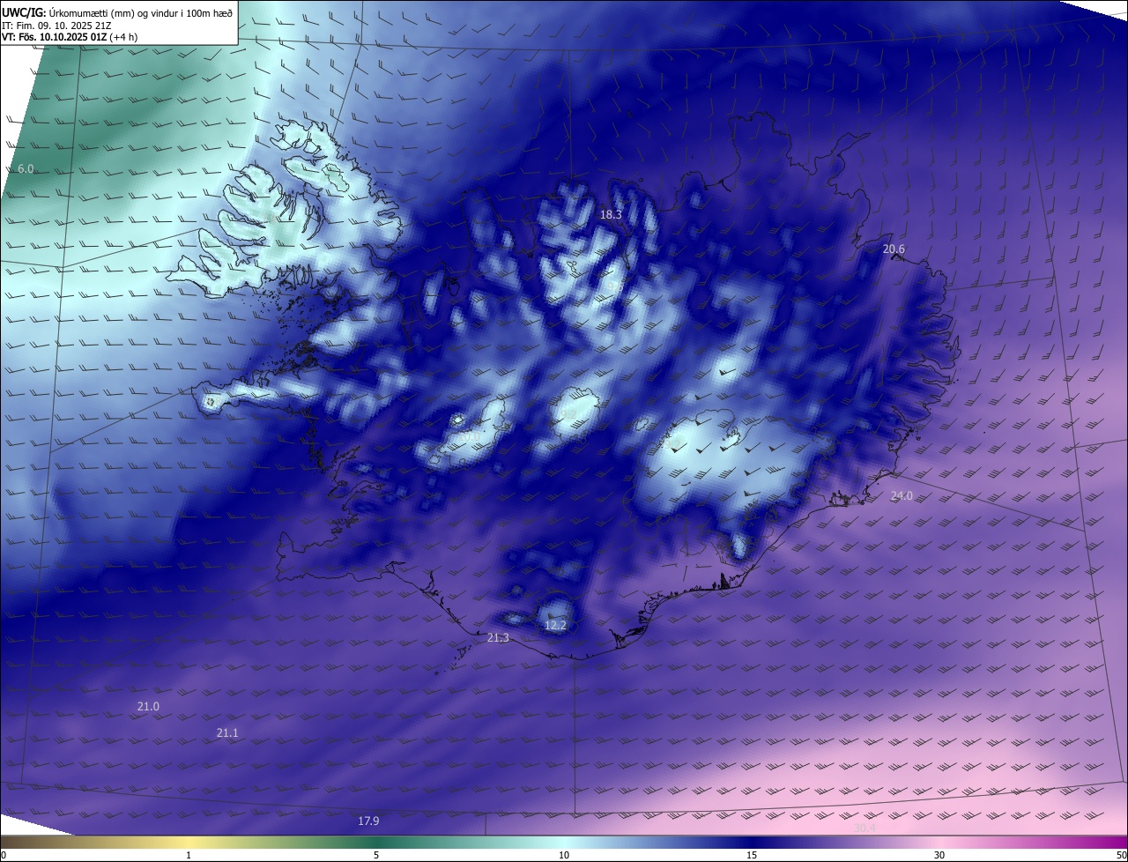Click the 20.6 value label on the east coast
The height and width of the screenshot is (862, 1128).
[894, 249]
